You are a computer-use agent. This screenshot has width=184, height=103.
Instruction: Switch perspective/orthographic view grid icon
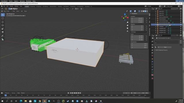127,31
